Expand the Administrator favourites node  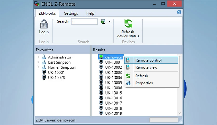(x=38, y=57)
